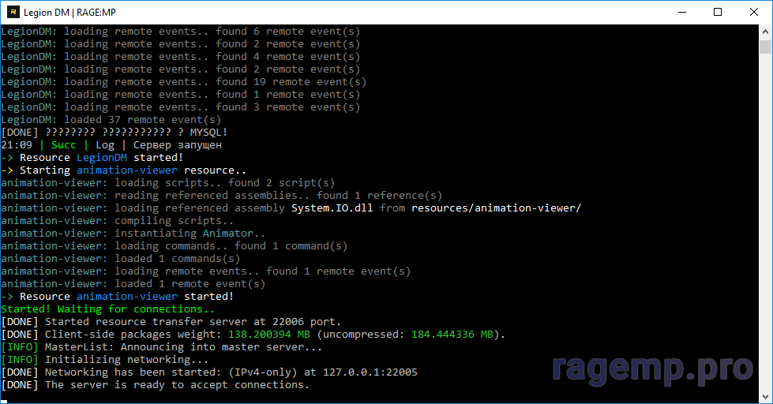Click the 'Legion DM | RAGE:MP' window title
This screenshot has height=404, width=773.
69,13
